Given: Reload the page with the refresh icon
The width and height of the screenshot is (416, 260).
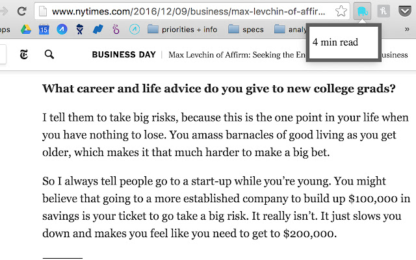Looking at the screenshot, I should click(21, 12).
